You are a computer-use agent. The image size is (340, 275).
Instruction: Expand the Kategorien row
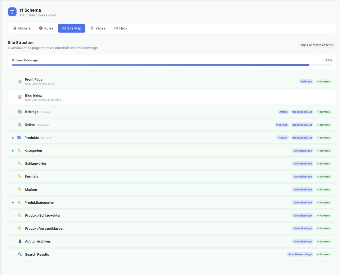pyautogui.click(x=13, y=151)
